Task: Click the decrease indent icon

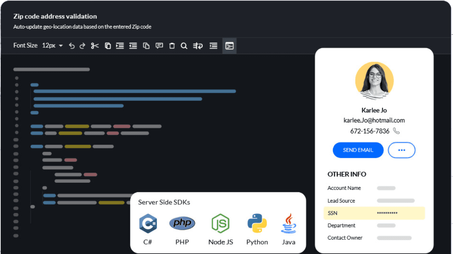Action: click(133, 46)
